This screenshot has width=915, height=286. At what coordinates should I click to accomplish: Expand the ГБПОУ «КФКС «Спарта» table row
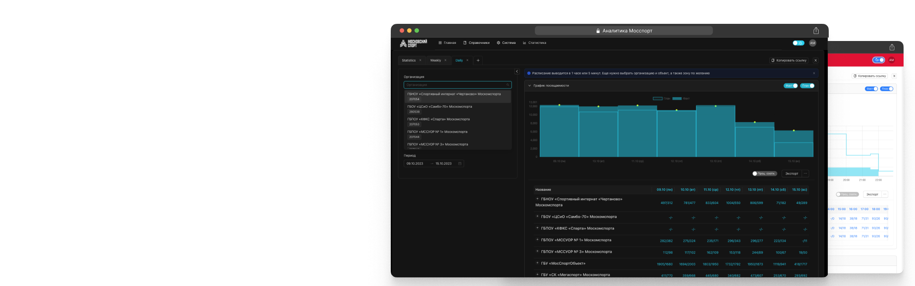pos(537,228)
